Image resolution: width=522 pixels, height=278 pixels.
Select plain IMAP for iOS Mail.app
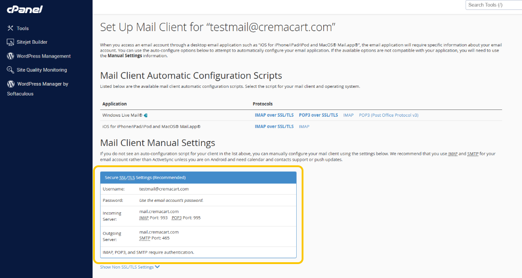click(x=304, y=127)
